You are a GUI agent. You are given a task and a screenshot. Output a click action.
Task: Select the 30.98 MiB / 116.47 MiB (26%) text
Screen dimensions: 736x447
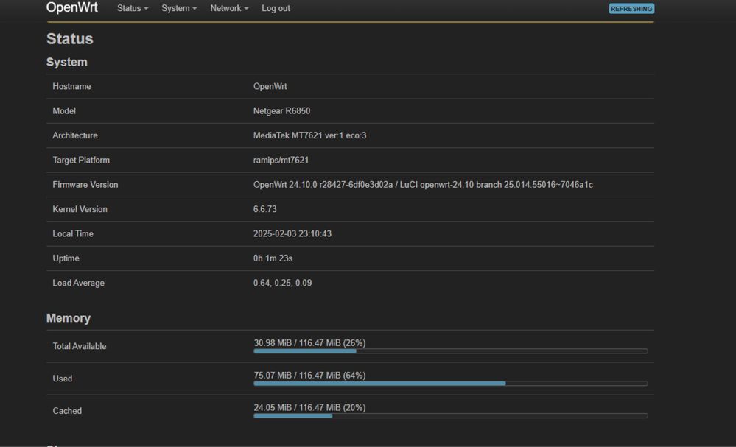[309, 343]
